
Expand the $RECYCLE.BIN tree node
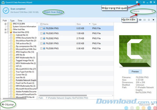pos(5,24)
